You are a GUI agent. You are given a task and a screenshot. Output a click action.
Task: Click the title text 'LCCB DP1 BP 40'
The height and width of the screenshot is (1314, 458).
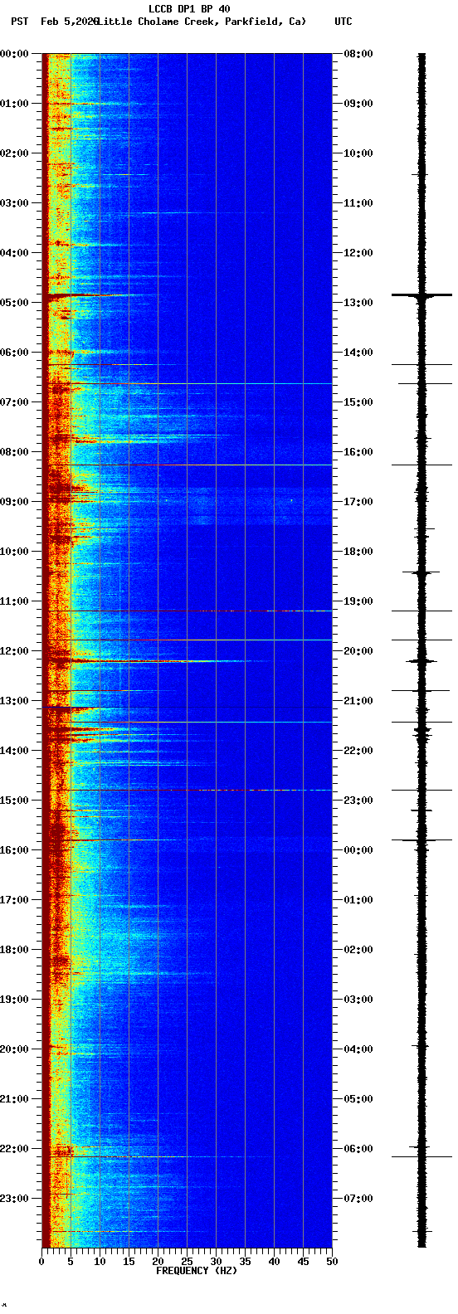pyautogui.click(x=189, y=9)
